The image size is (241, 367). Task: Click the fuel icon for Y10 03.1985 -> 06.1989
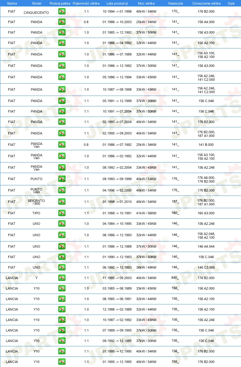[62, 288]
